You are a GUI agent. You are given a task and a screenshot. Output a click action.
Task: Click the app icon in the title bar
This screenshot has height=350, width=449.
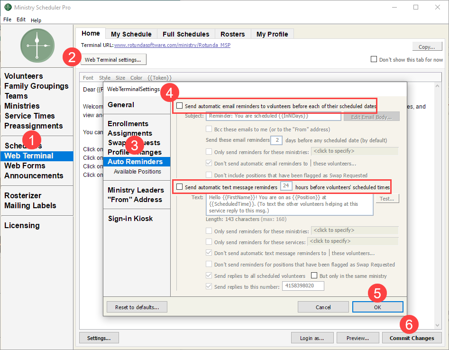(8, 8)
